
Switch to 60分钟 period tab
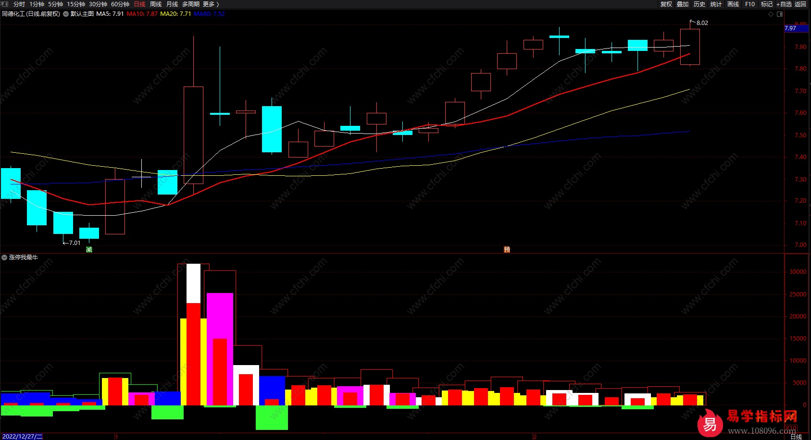(x=120, y=4)
